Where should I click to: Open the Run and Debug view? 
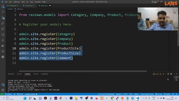[x=3, y=23]
